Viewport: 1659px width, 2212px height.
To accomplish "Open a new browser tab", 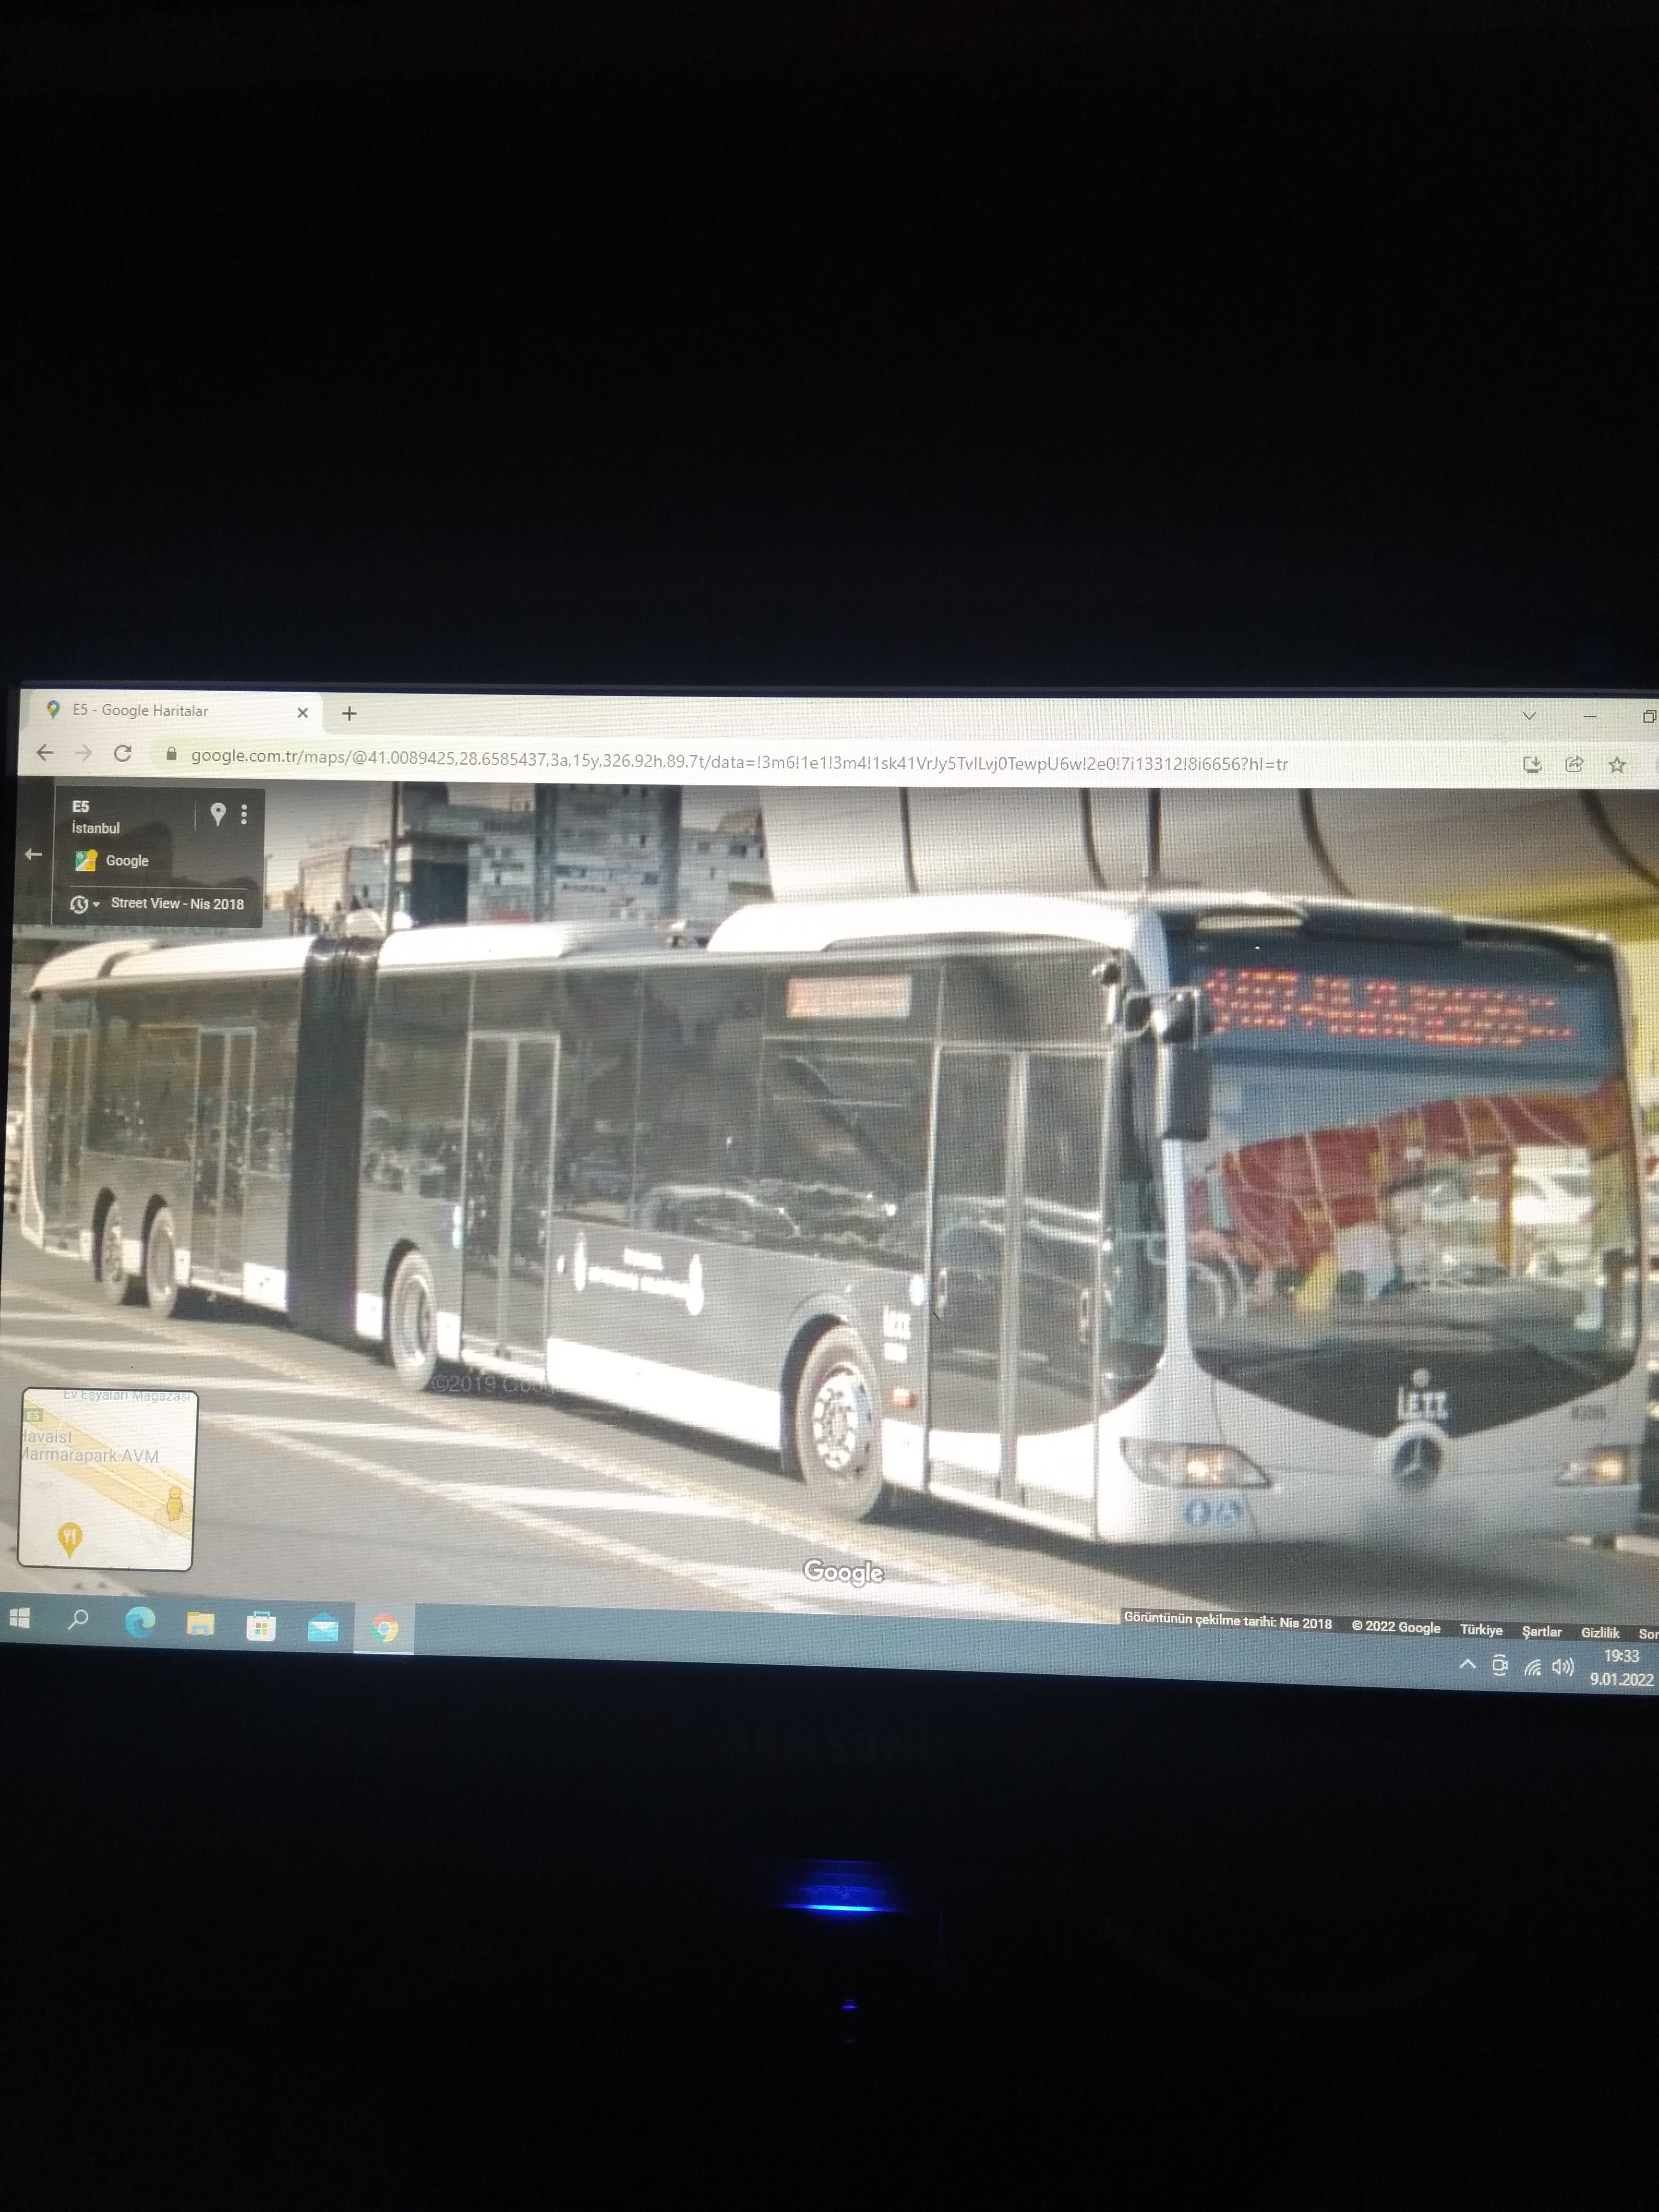I will (x=349, y=713).
